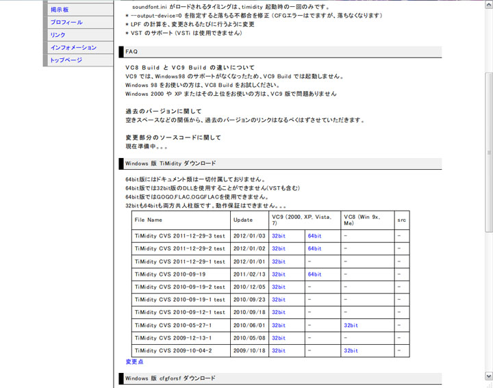Open the 変更点 changelog link
Image resolution: width=493 pixels, height=388 pixels.
[x=134, y=361]
